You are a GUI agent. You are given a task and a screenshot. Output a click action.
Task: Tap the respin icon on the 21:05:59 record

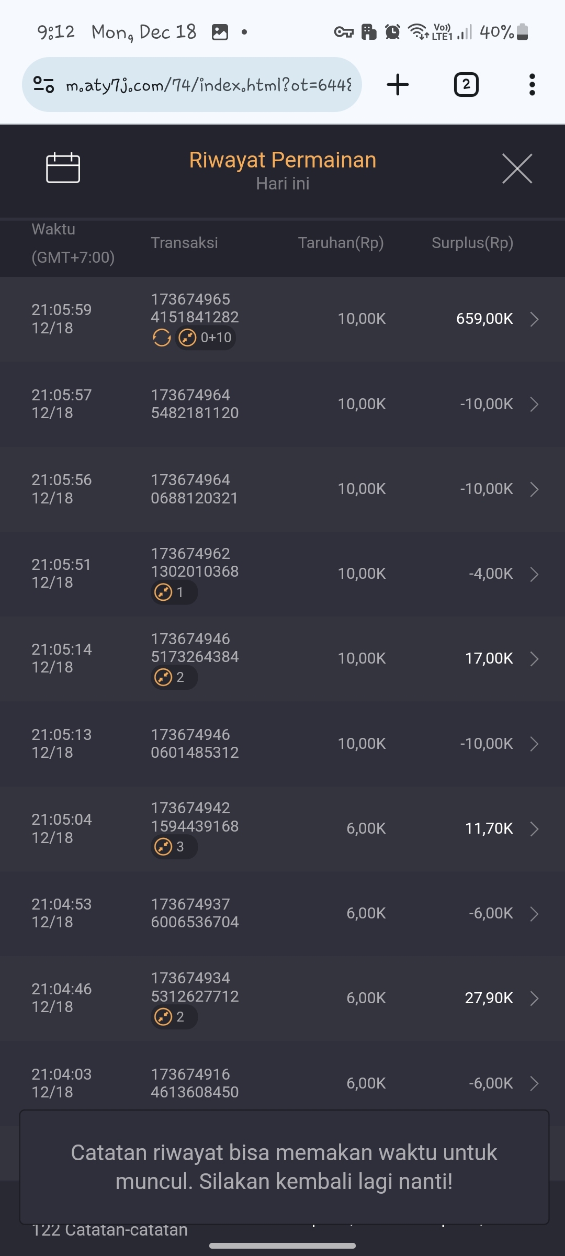point(162,338)
